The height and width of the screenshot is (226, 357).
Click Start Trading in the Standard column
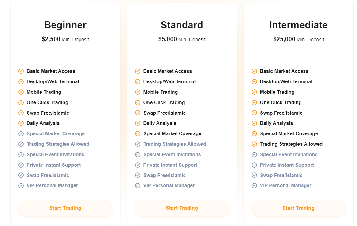[182, 208]
